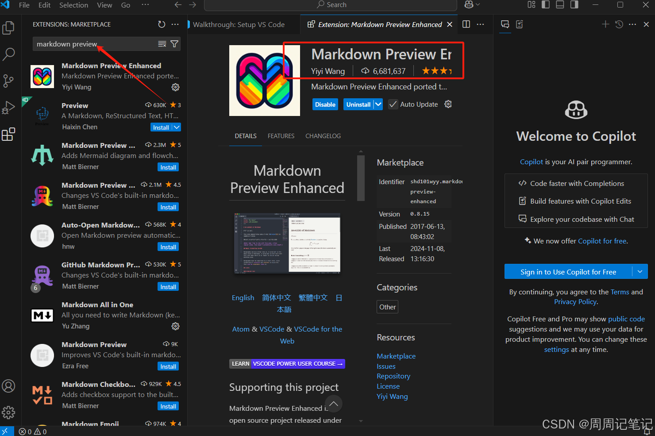Open Copilot Edits panel icon

520,24
